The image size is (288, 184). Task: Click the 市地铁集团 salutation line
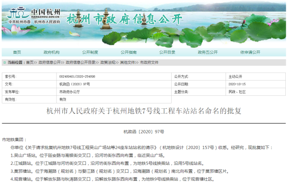(x=14, y=140)
